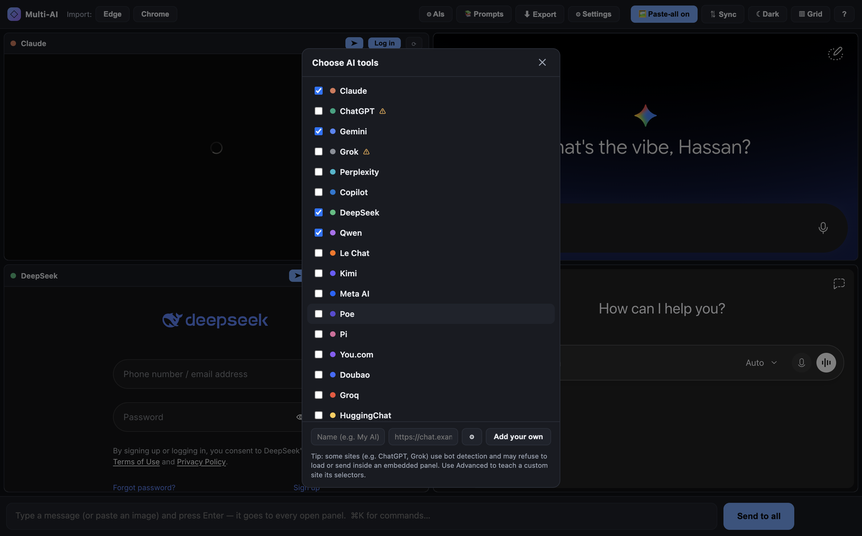Open the Terms of Use link
This screenshot has width=862, height=536.
(136, 462)
